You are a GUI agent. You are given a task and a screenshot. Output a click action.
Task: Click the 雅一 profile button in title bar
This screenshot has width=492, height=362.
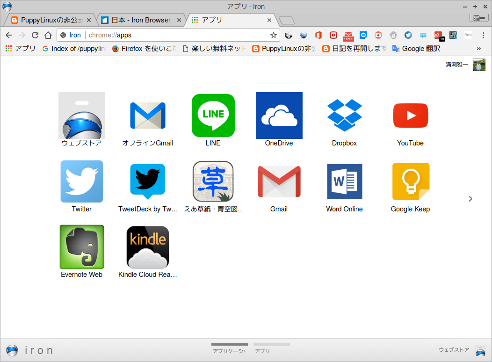[x=479, y=18]
